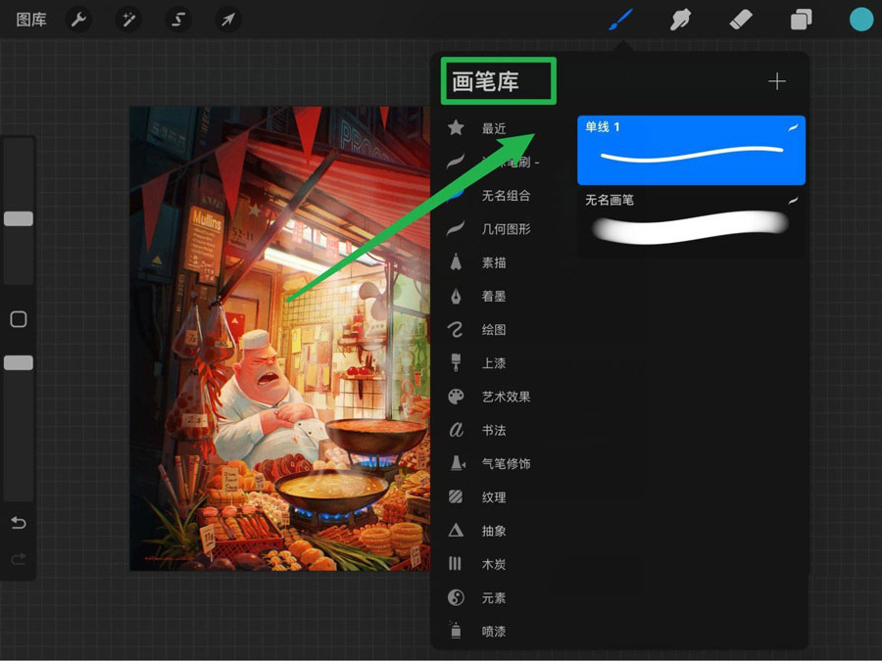The width and height of the screenshot is (882, 661).
Task: Select the 单线 1 brush
Action: click(691, 149)
